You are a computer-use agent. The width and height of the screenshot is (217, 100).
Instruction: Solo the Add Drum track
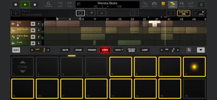click(x=39, y=30)
